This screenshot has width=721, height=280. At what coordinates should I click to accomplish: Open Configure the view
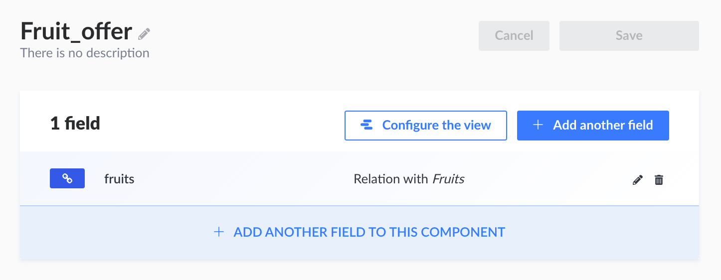425,126
